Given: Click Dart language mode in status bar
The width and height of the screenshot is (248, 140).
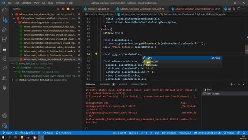Looking at the screenshot, I should pyautogui.click(x=157, y=133).
